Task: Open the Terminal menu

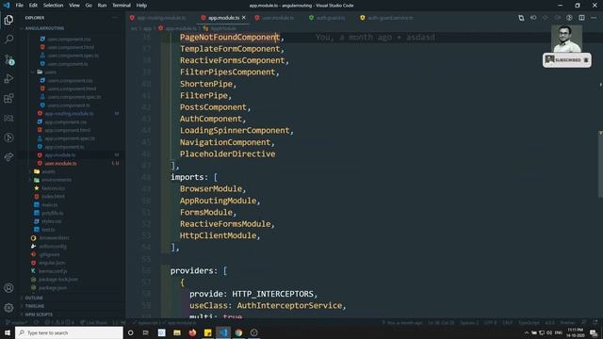Action: pyautogui.click(x=122, y=6)
